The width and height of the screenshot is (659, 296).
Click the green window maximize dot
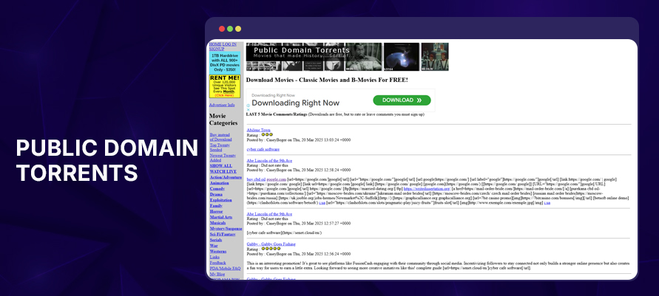point(230,29)
